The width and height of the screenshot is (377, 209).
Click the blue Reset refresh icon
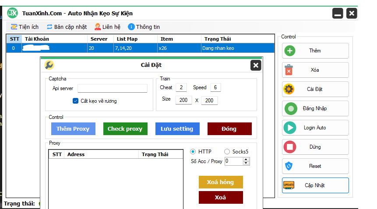point(289,166)
